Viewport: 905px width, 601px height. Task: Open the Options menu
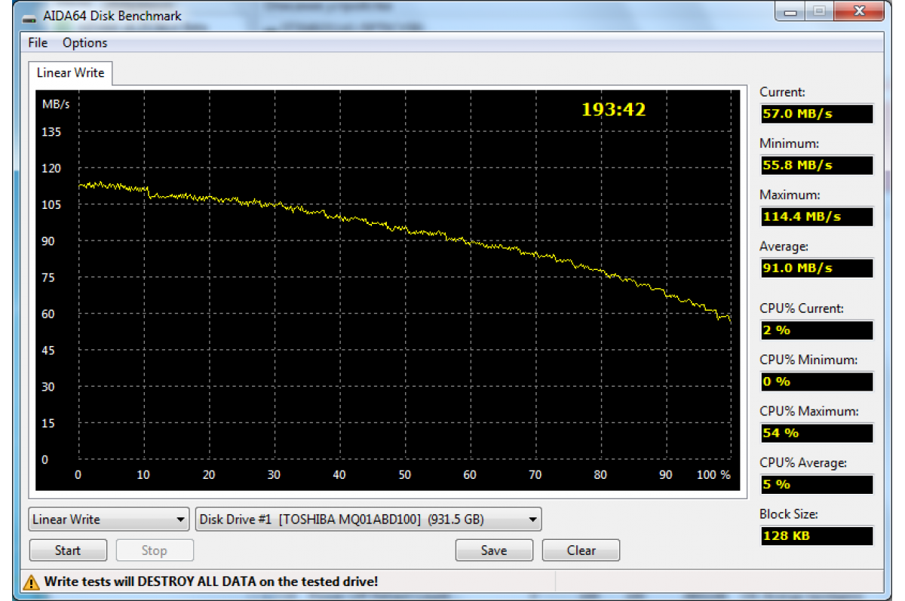tap(85, 43)
